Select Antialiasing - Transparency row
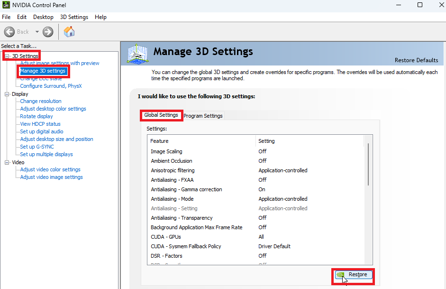 (x=256, y=218)
